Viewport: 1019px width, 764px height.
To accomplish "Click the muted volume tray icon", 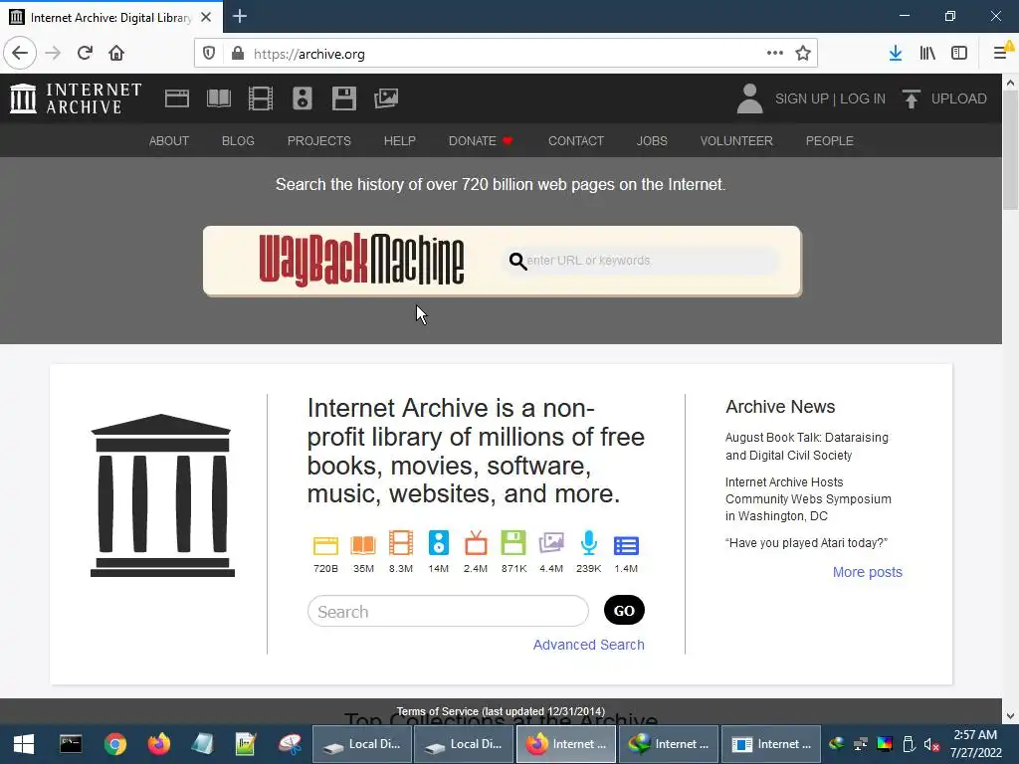I will tap(931, 744).
